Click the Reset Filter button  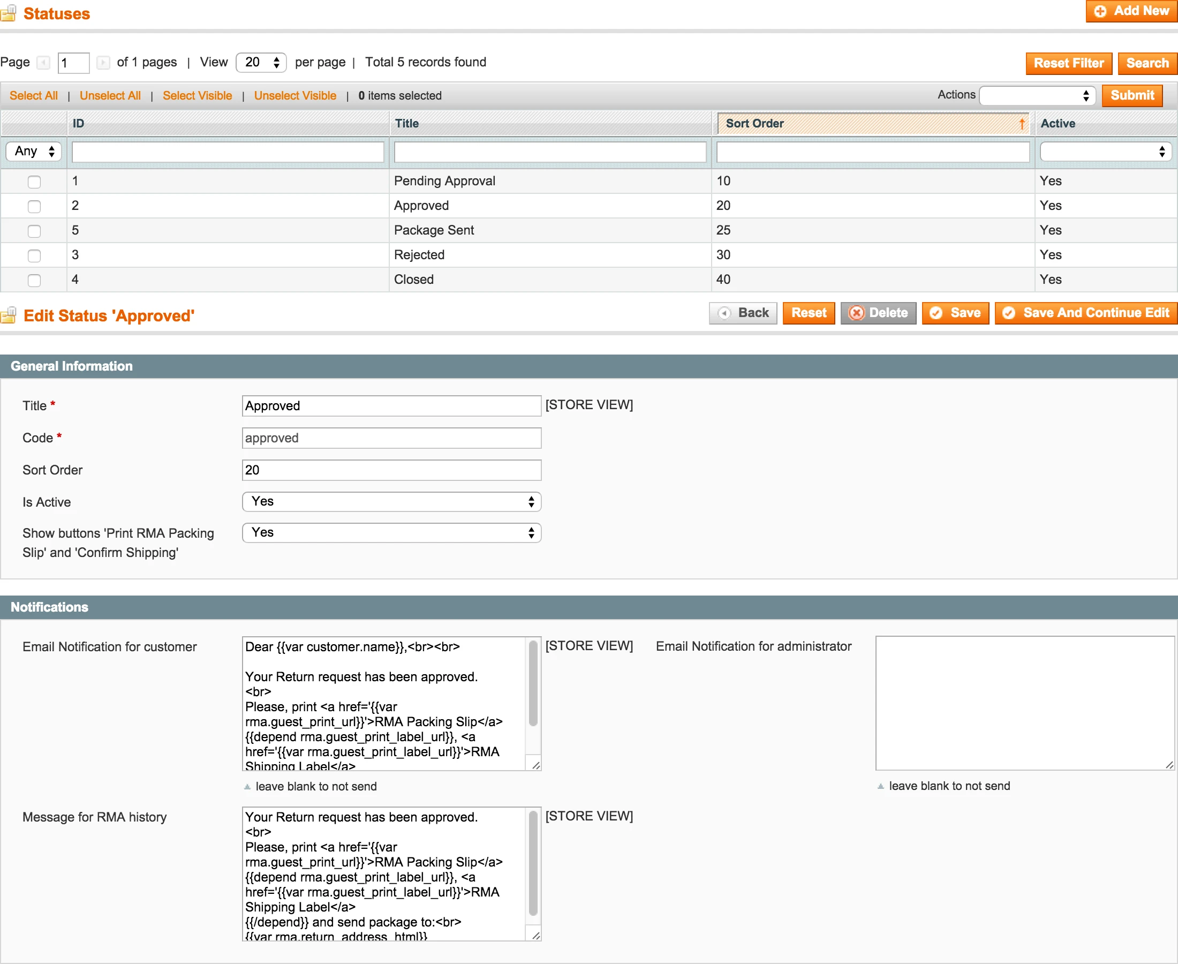pyautogui.click(x=1068, y=63)
